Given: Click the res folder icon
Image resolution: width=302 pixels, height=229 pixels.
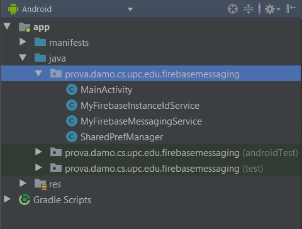Looking at the screenshot, I should tap(40, 184).
